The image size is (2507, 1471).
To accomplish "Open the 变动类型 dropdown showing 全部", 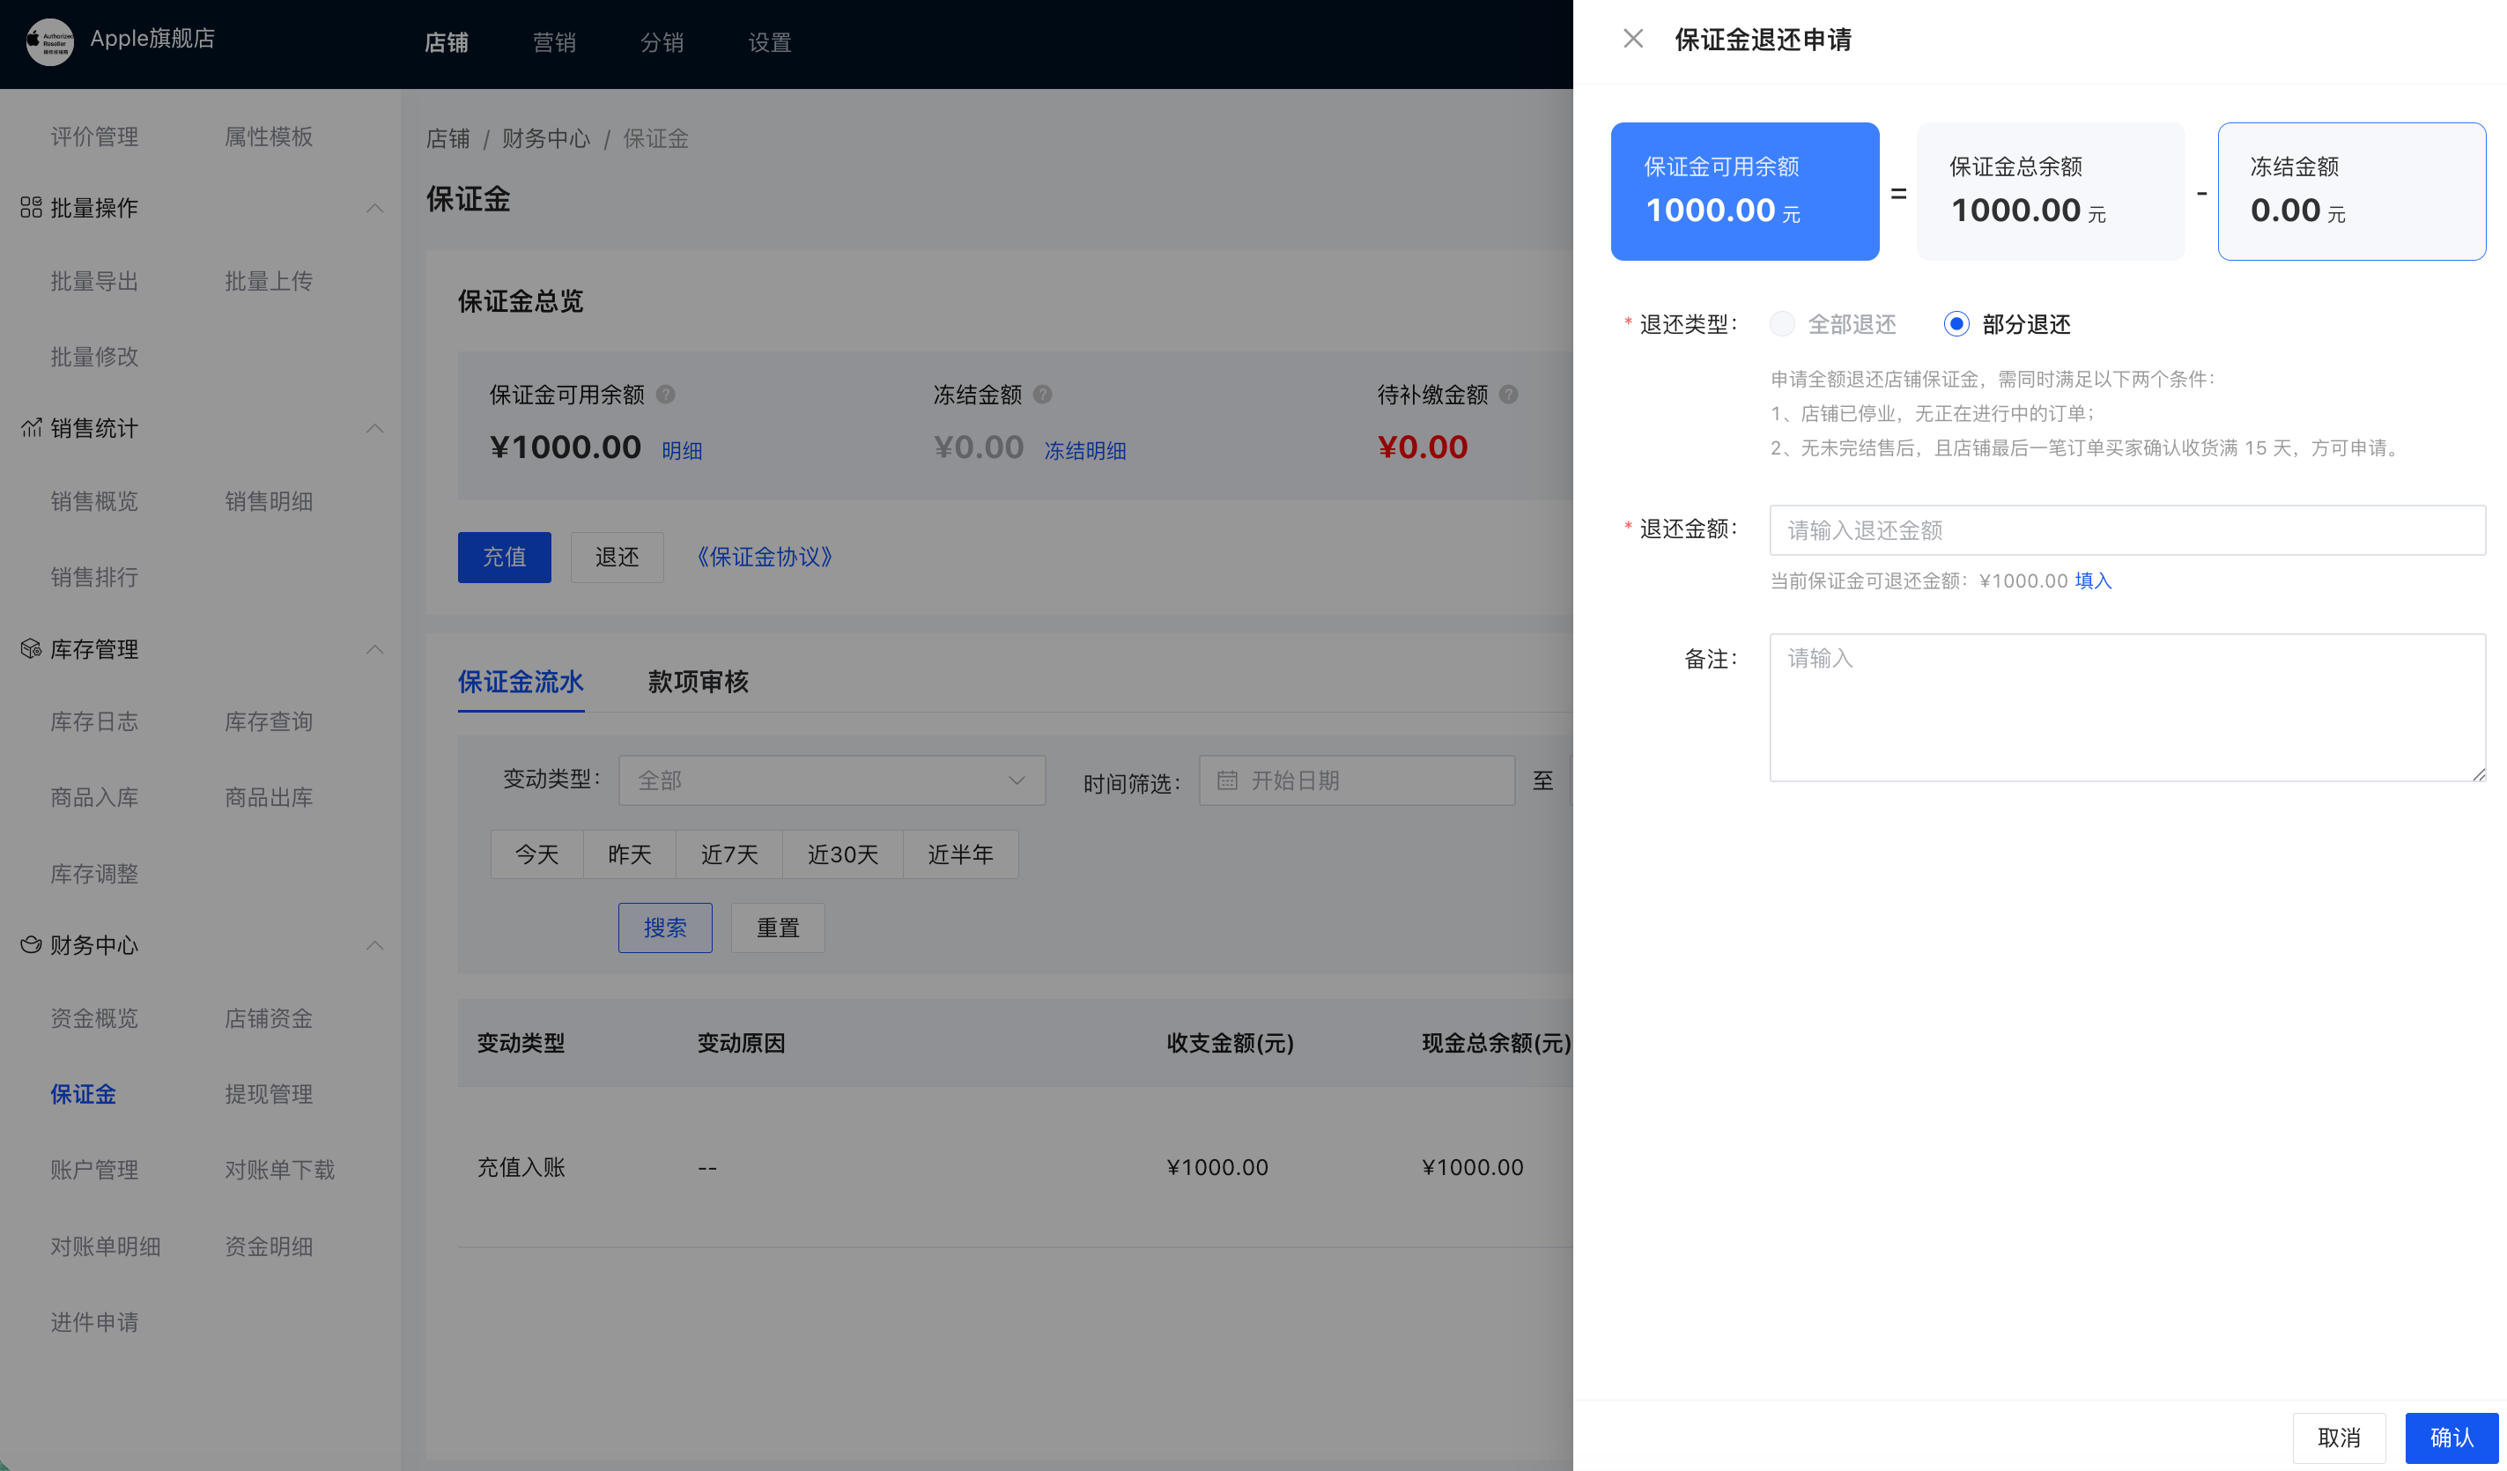I will click(x=832, y=780).
